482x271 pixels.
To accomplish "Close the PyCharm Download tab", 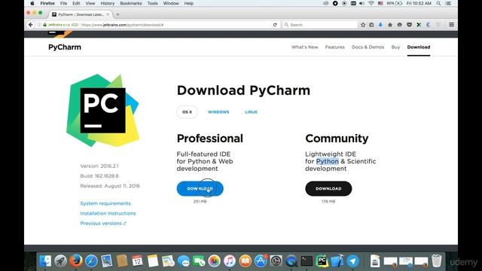I will [x=108, y=14].
